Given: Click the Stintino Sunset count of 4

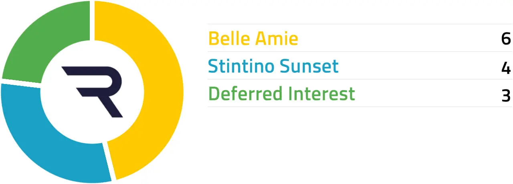Looking at the screenshot, I should (506, 67).
